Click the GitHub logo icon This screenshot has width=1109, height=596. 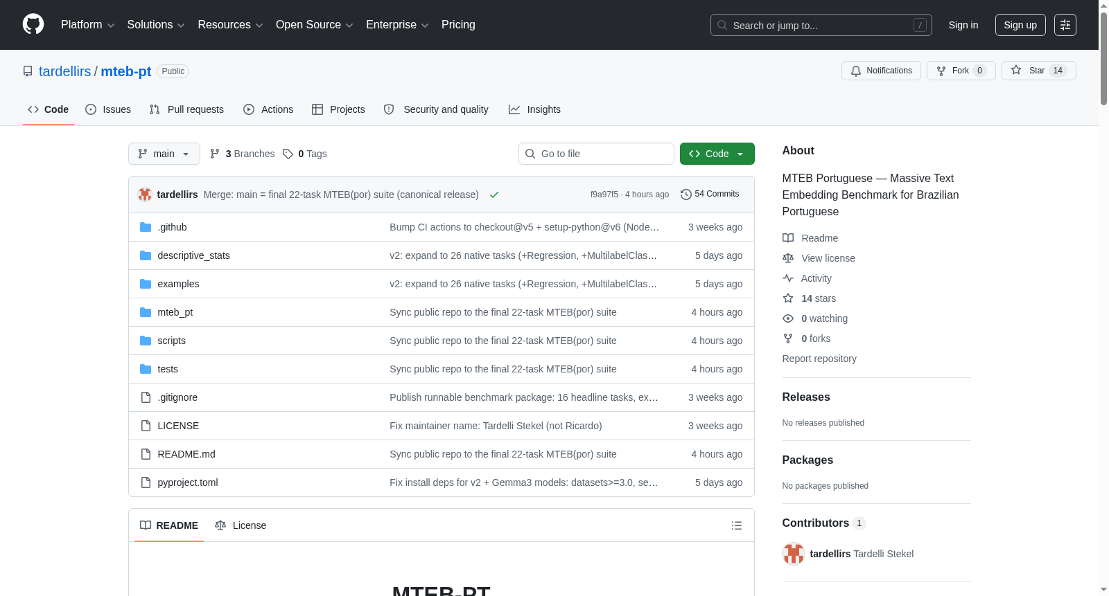tap(33, 24)
